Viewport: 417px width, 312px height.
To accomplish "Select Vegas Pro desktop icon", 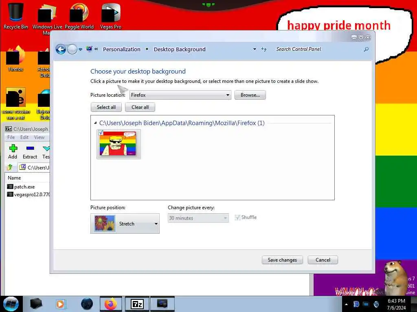I will click(x=111, y=16).
